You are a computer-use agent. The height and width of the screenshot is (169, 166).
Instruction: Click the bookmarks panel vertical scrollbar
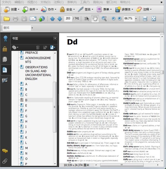click(x=55, y=107)
